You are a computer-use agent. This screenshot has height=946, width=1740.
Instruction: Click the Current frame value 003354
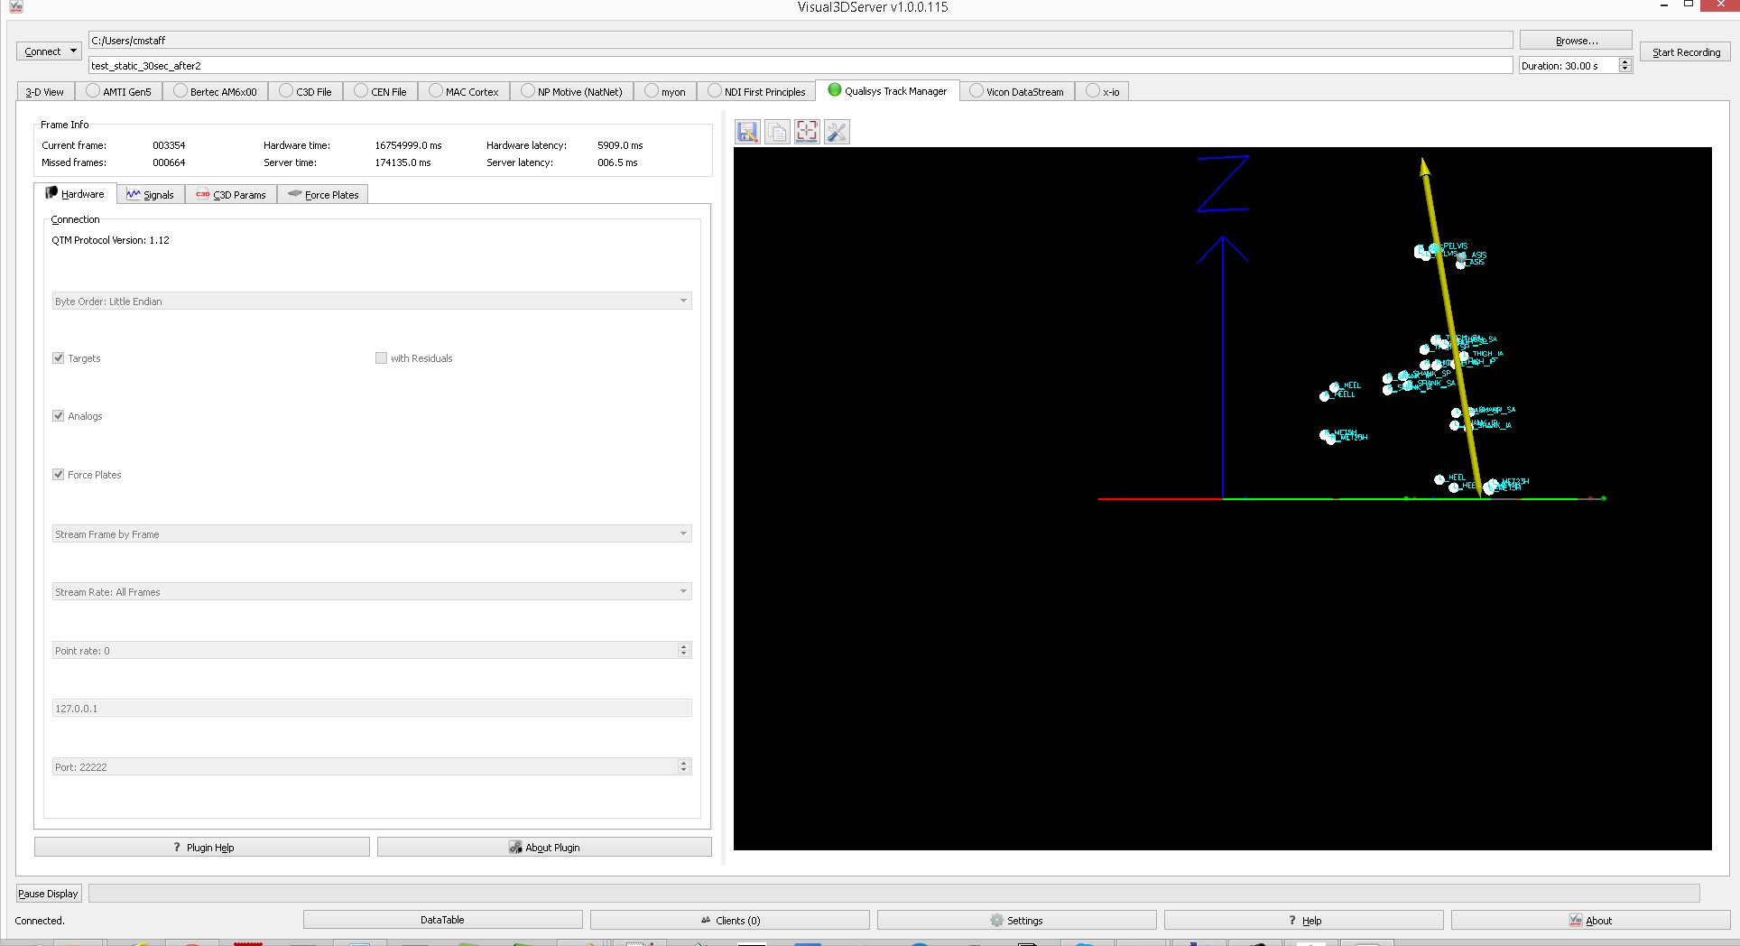point(169,145)
